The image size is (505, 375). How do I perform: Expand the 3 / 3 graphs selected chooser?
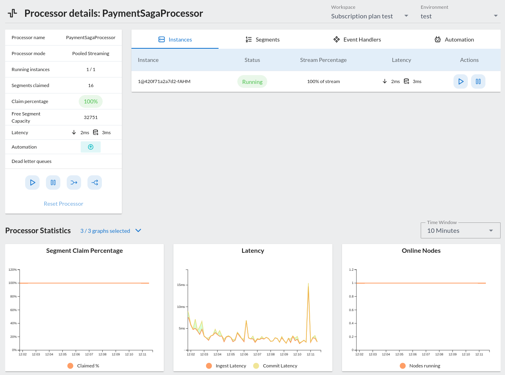click(111, 231)
